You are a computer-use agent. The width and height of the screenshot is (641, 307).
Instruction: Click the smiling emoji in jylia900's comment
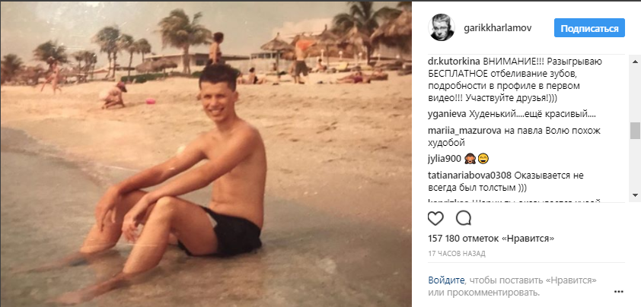483,159
